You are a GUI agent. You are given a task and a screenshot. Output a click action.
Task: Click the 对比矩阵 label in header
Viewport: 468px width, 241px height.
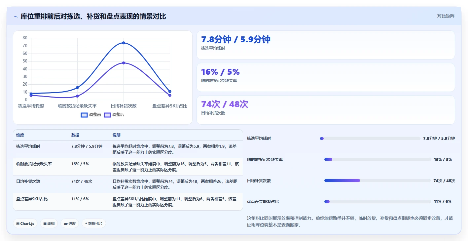click(446, 16)
